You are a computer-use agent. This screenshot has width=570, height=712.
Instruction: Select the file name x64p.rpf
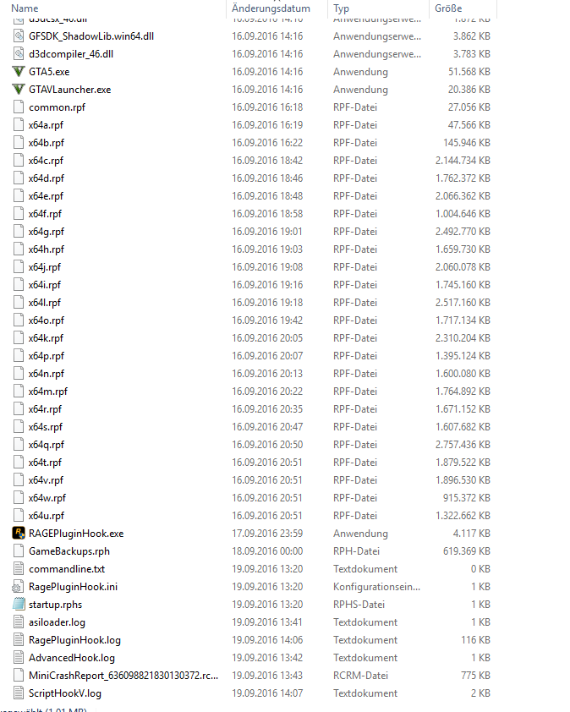point(47,356)
